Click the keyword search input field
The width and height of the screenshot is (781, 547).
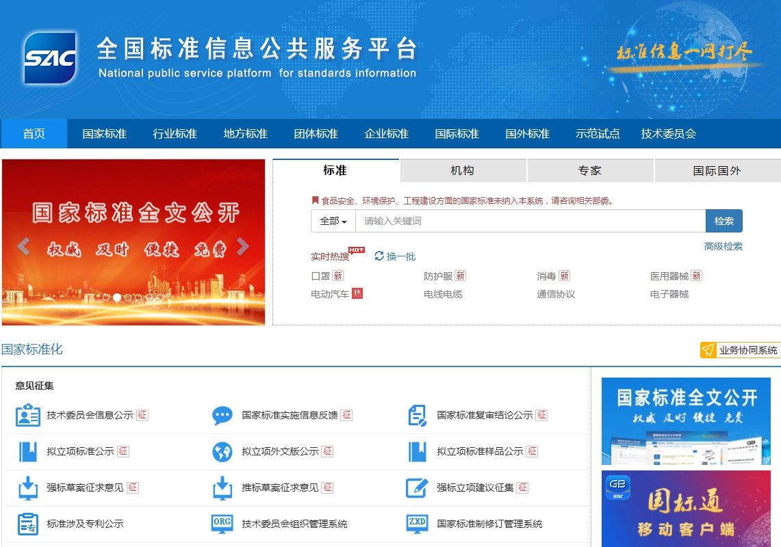(530, 221)
